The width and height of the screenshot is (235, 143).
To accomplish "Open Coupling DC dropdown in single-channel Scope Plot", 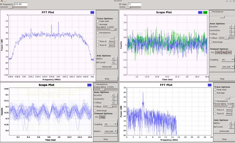I will 111,124.
